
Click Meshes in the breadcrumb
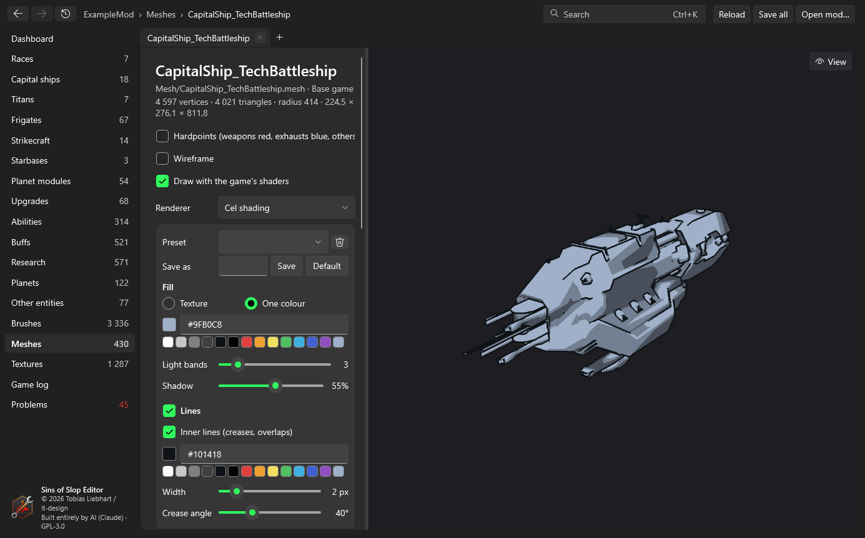(x=161, y=14)
